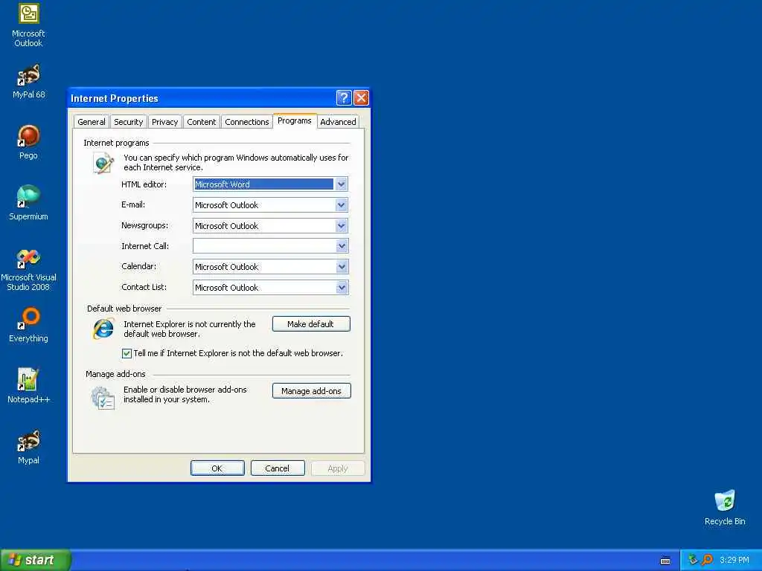762x571 pixels.
Task: Open the Windows Start menu
Action: tap(36, 561)
